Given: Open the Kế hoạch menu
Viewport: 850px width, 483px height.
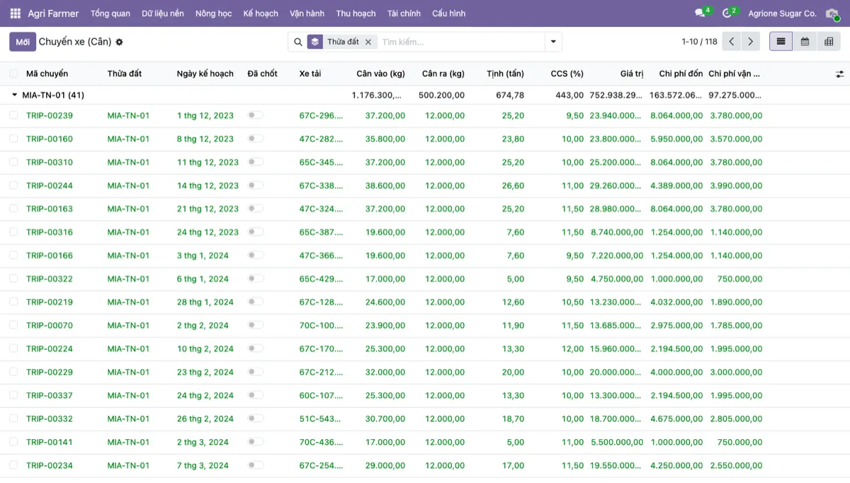Looking at the screenshot, I should tap(261, 13).
